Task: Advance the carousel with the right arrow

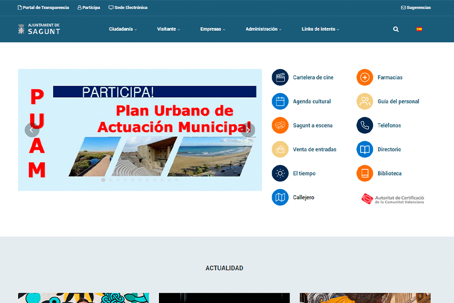Action: [248, 130]
